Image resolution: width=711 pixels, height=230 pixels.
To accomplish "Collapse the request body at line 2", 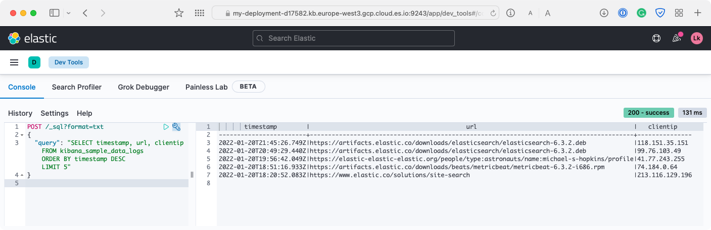I will 22,135.
